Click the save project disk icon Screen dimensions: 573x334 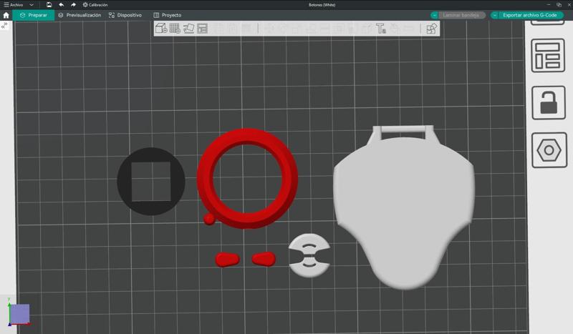point(49,5)
